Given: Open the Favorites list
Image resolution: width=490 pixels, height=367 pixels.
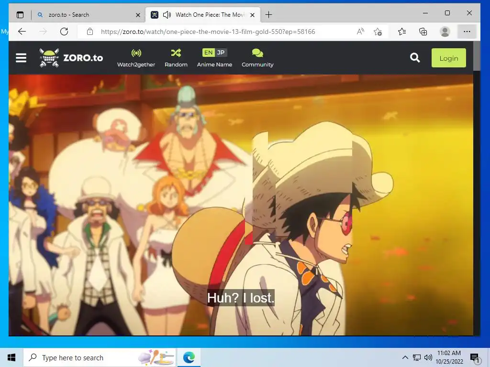Looking at the screenshot, I should [402, 32].
